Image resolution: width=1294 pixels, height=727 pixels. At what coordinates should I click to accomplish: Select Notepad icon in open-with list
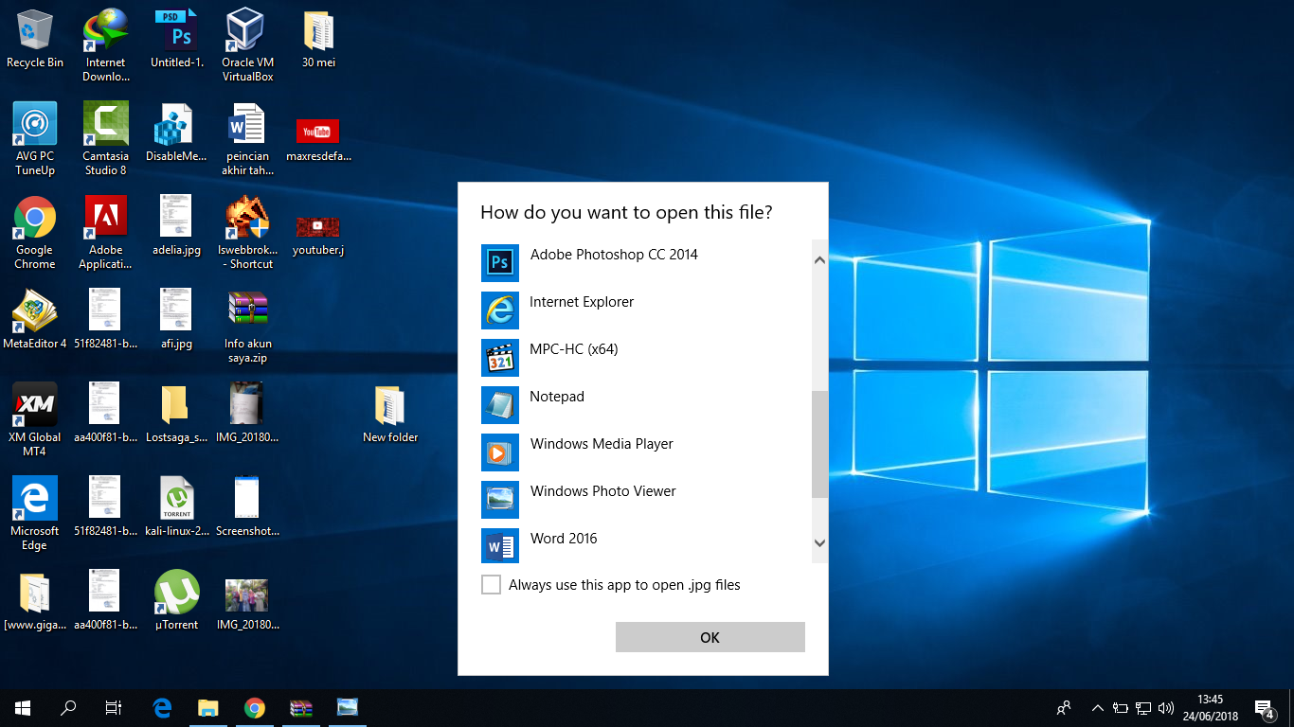[500, 405]
